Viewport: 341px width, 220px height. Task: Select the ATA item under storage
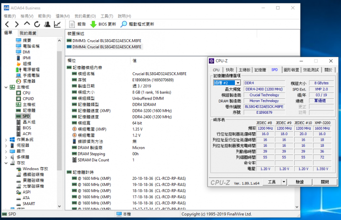click(26, 198)
